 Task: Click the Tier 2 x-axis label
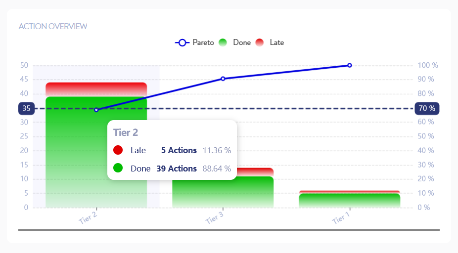point(88,217)
